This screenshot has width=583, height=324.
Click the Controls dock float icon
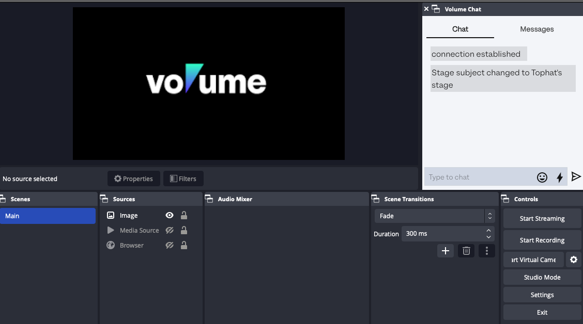[x=505, y=199]
